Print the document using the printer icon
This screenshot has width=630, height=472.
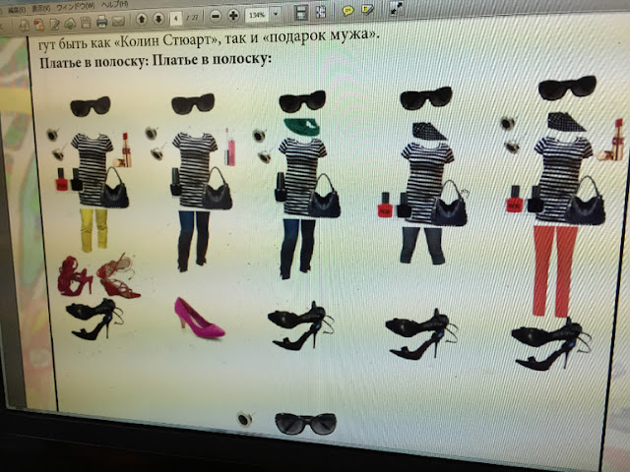pos(101,22)
